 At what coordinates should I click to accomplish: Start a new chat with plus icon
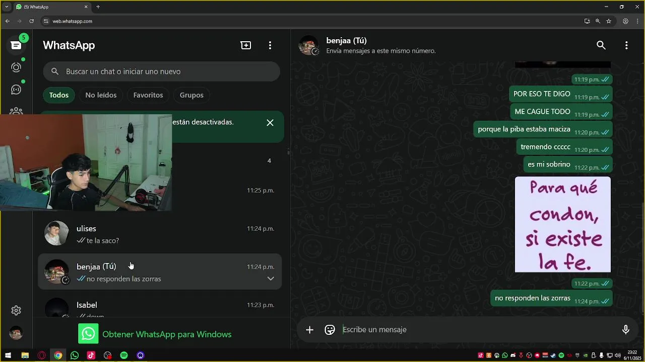246,45
